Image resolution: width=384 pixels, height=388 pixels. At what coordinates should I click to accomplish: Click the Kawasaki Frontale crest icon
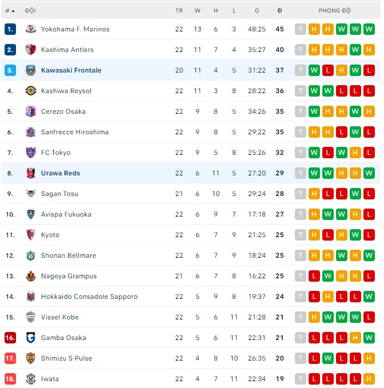click(30, 70)
